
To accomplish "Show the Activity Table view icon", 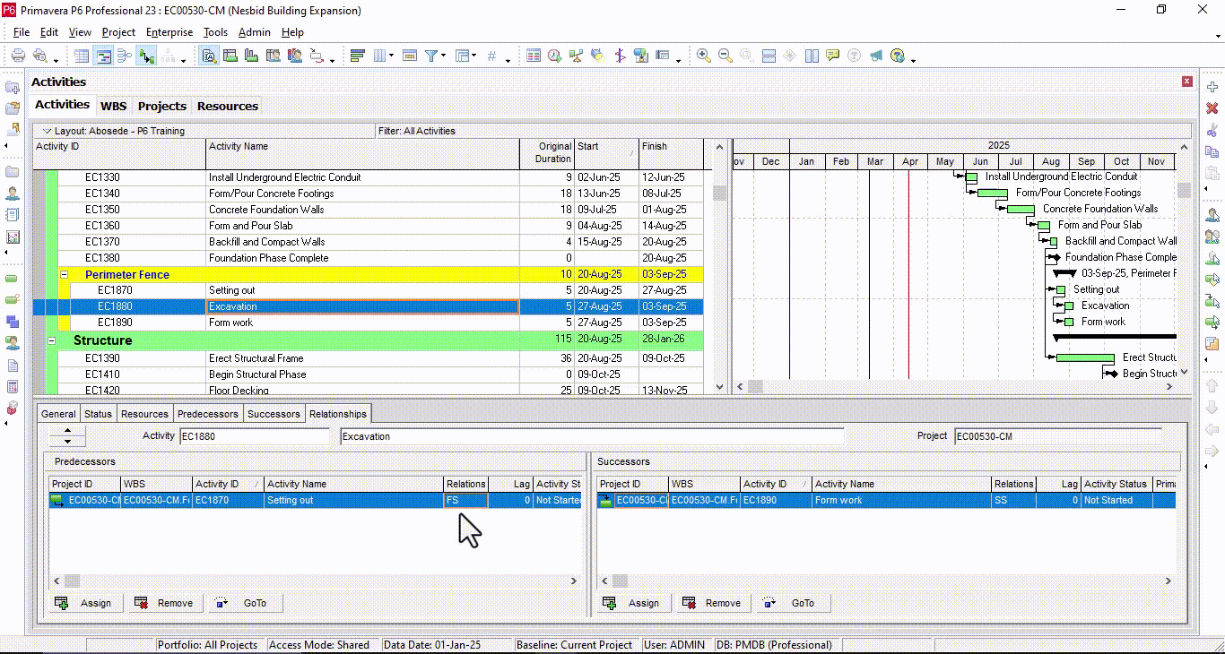I will (82, 56).
